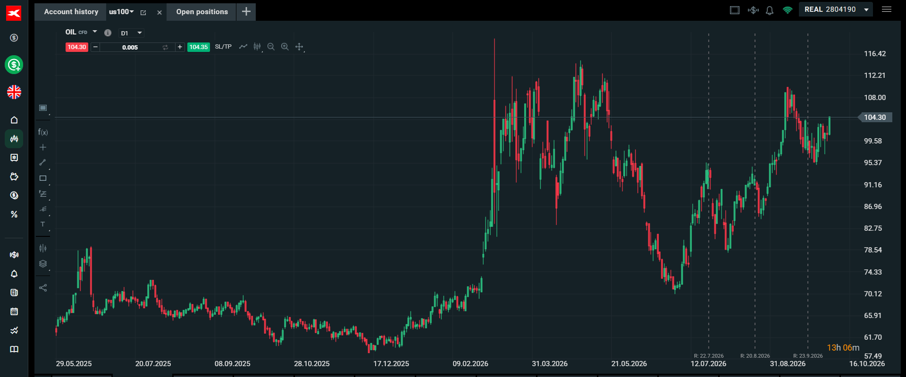Open the green deposit funds icon
Viewport: 906px width, 377px height.
[14, 65]
